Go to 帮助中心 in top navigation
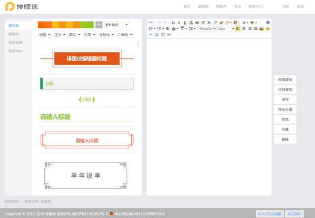Image resolution: width=315 pixels, height=218 pixels. [x=255, y=6]
